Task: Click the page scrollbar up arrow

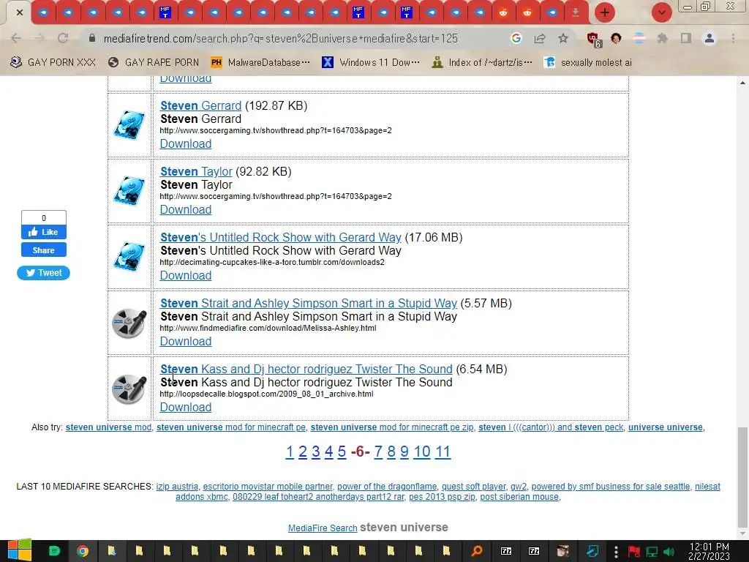Action: (x=743, y=83)
